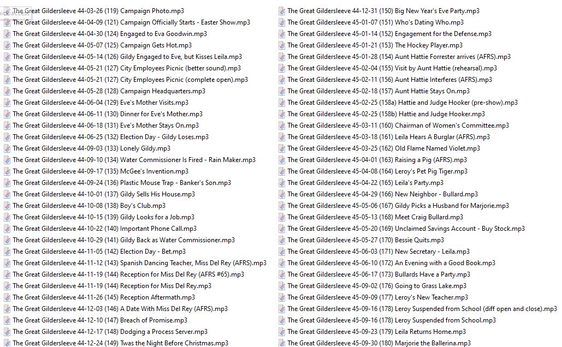Click the icon beside Big New Year's Eve Party
562x347 pixels.
tap(282, 11)
